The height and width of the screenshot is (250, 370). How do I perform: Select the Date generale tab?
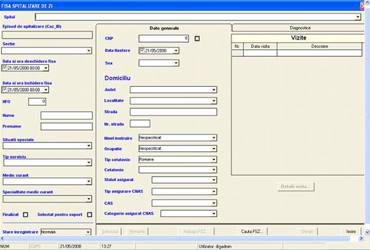[x=165, y=28]
